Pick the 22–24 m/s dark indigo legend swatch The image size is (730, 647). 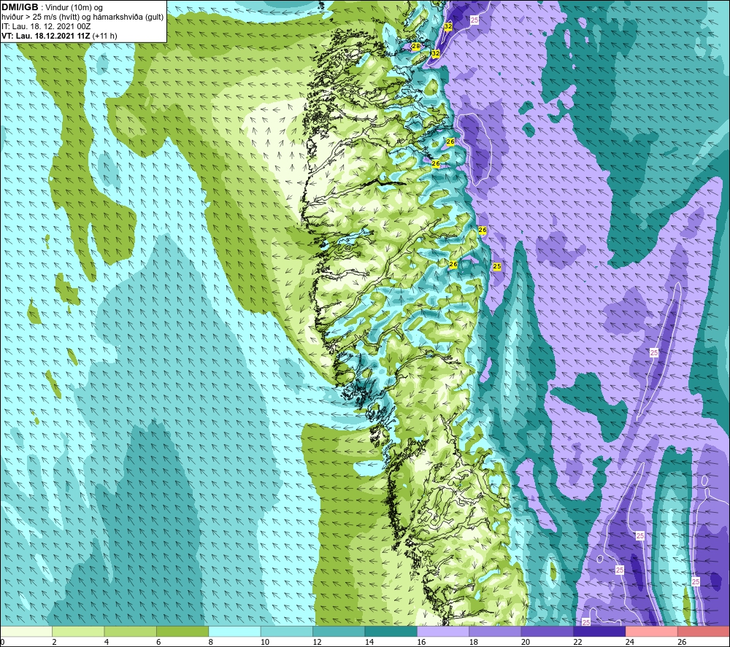pos(599,631)
